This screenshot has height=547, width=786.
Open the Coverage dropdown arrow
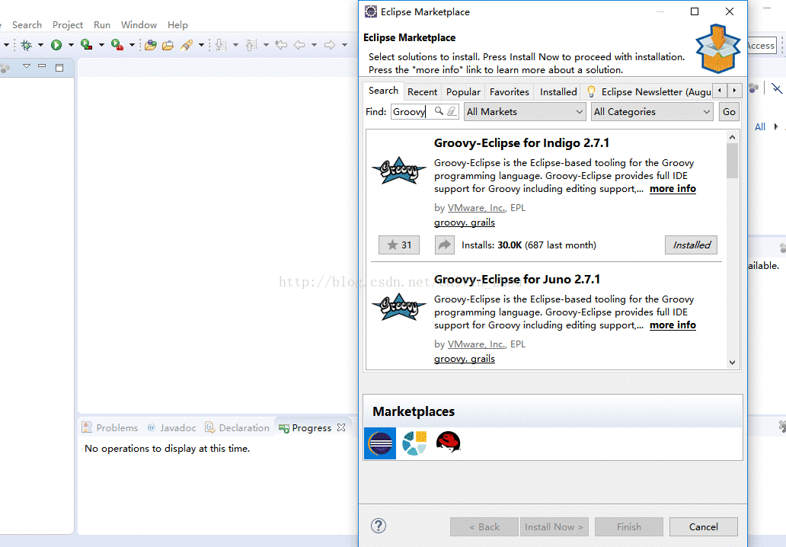(x=101, y=45)
